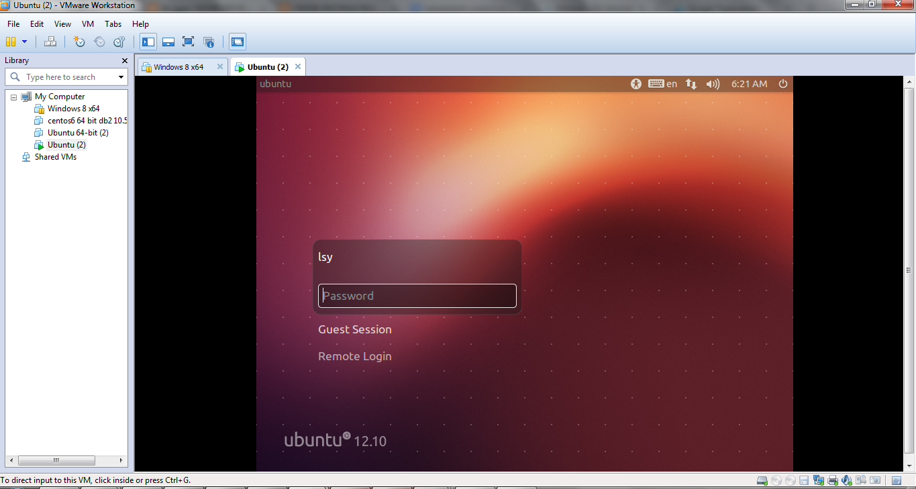This screenshot has height=489, width=916.
Task: Take a snapshot of this virtual machine
Action: (79, 42)
